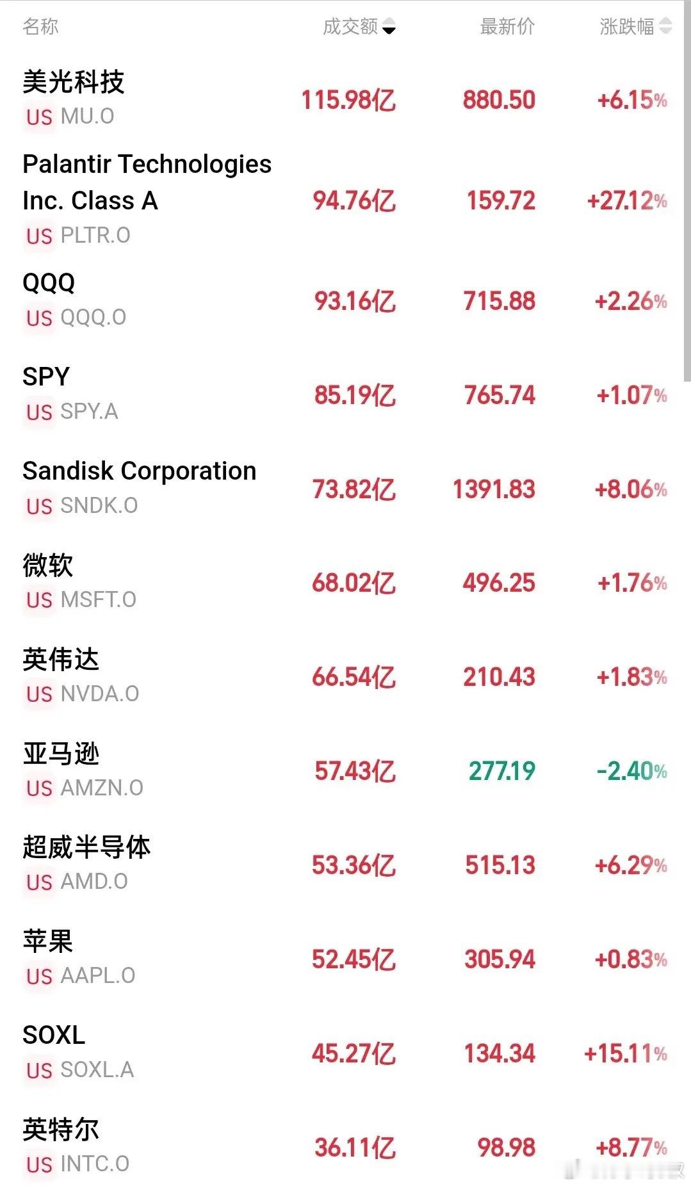Sort by 涨跌幅 column arrow
Viewport: 691px width, 1186px height.
666,26
